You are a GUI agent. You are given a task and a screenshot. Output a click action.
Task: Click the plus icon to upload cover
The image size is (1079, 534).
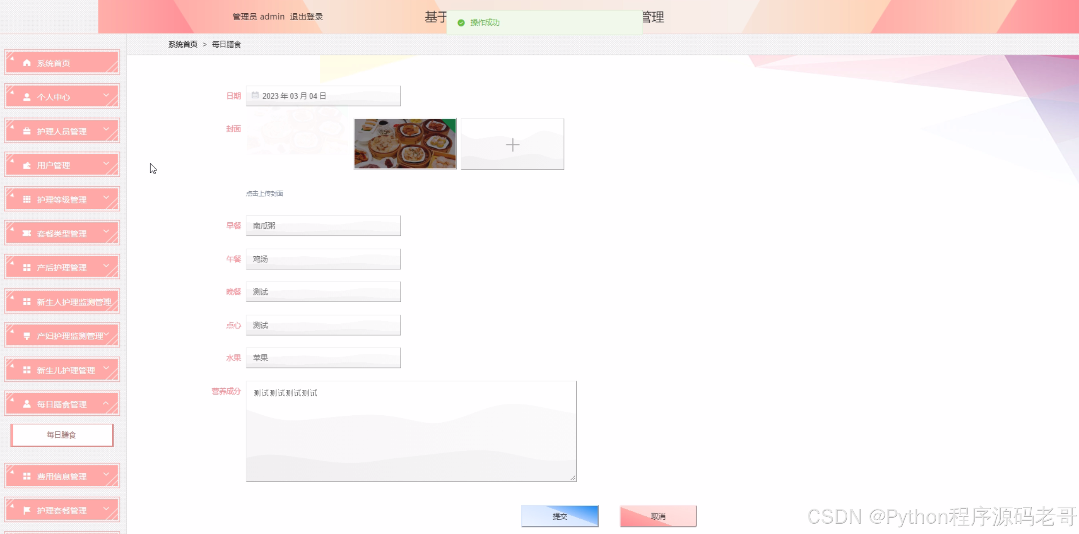pos(512,144)
